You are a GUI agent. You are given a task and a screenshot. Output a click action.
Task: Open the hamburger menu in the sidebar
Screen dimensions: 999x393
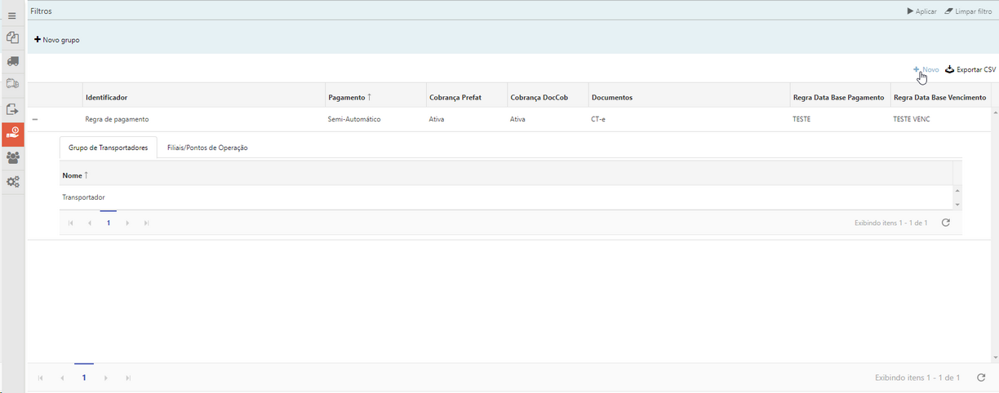tap(12, 15)
